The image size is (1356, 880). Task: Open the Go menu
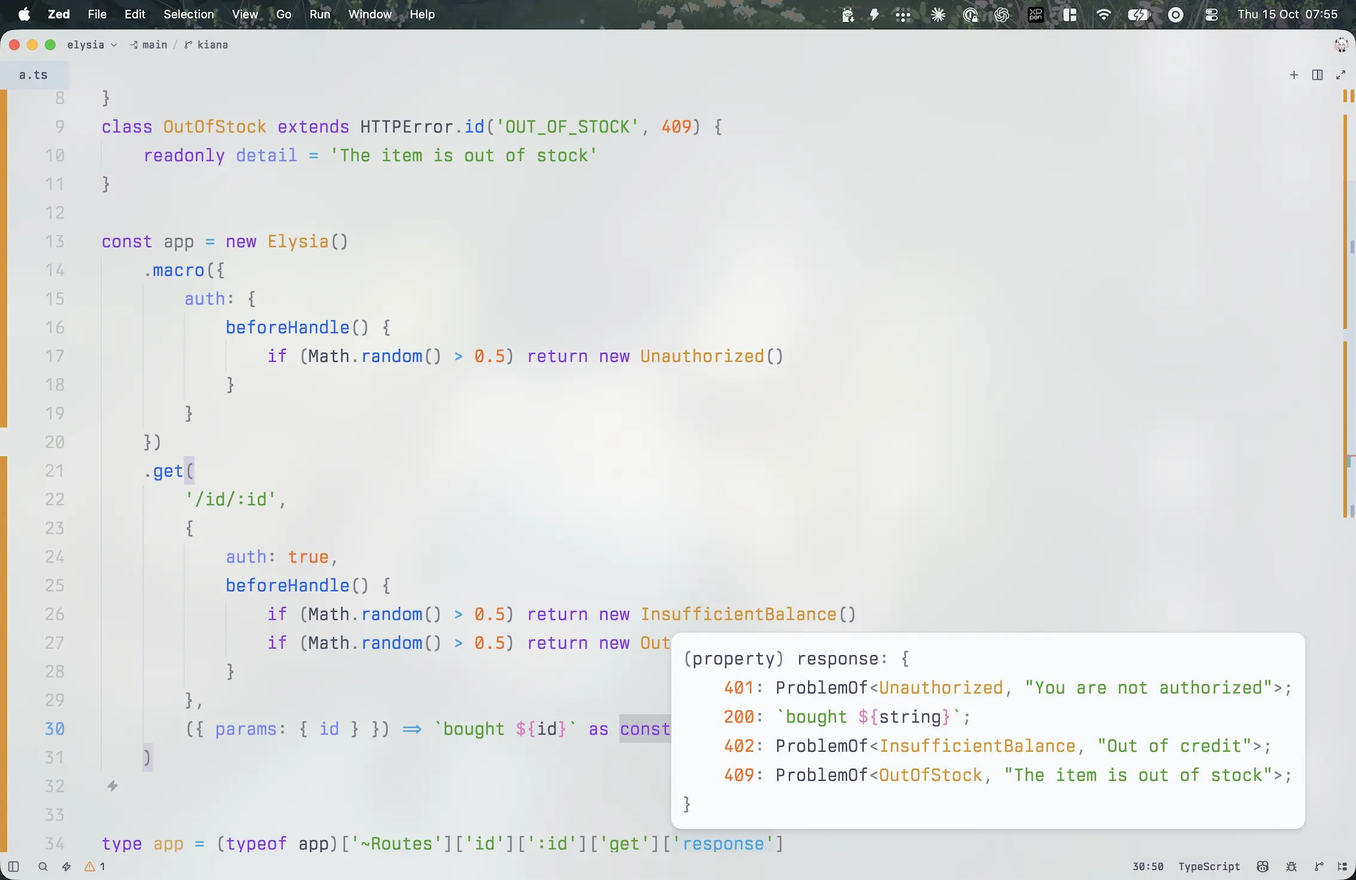(283, 14)
